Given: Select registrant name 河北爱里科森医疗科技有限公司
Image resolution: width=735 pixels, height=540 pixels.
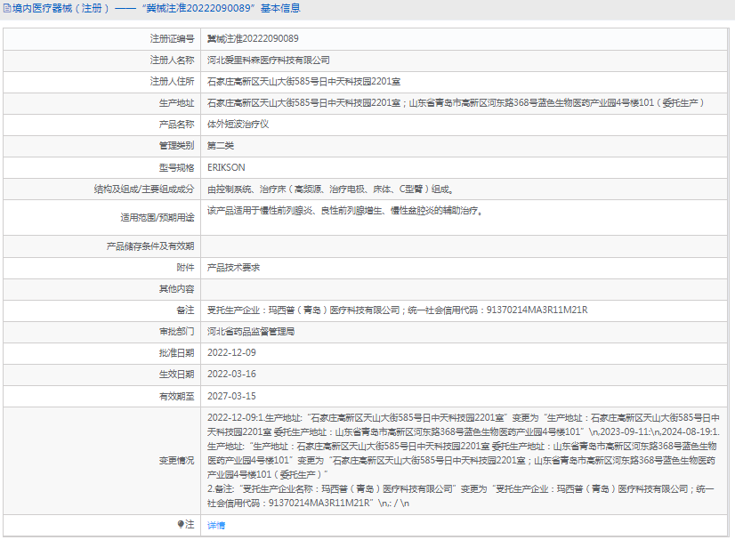Looking at the screenshot, I should 269,60.
